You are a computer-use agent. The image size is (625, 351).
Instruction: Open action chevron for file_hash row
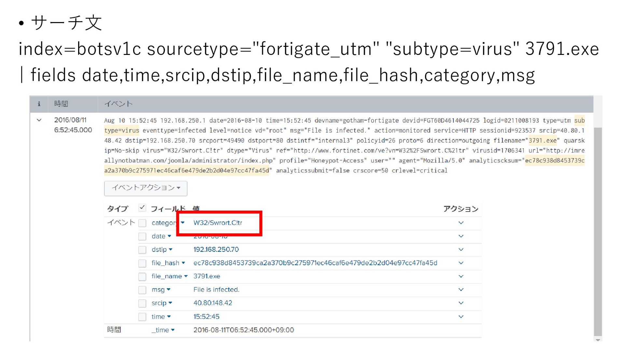(461, 263)
